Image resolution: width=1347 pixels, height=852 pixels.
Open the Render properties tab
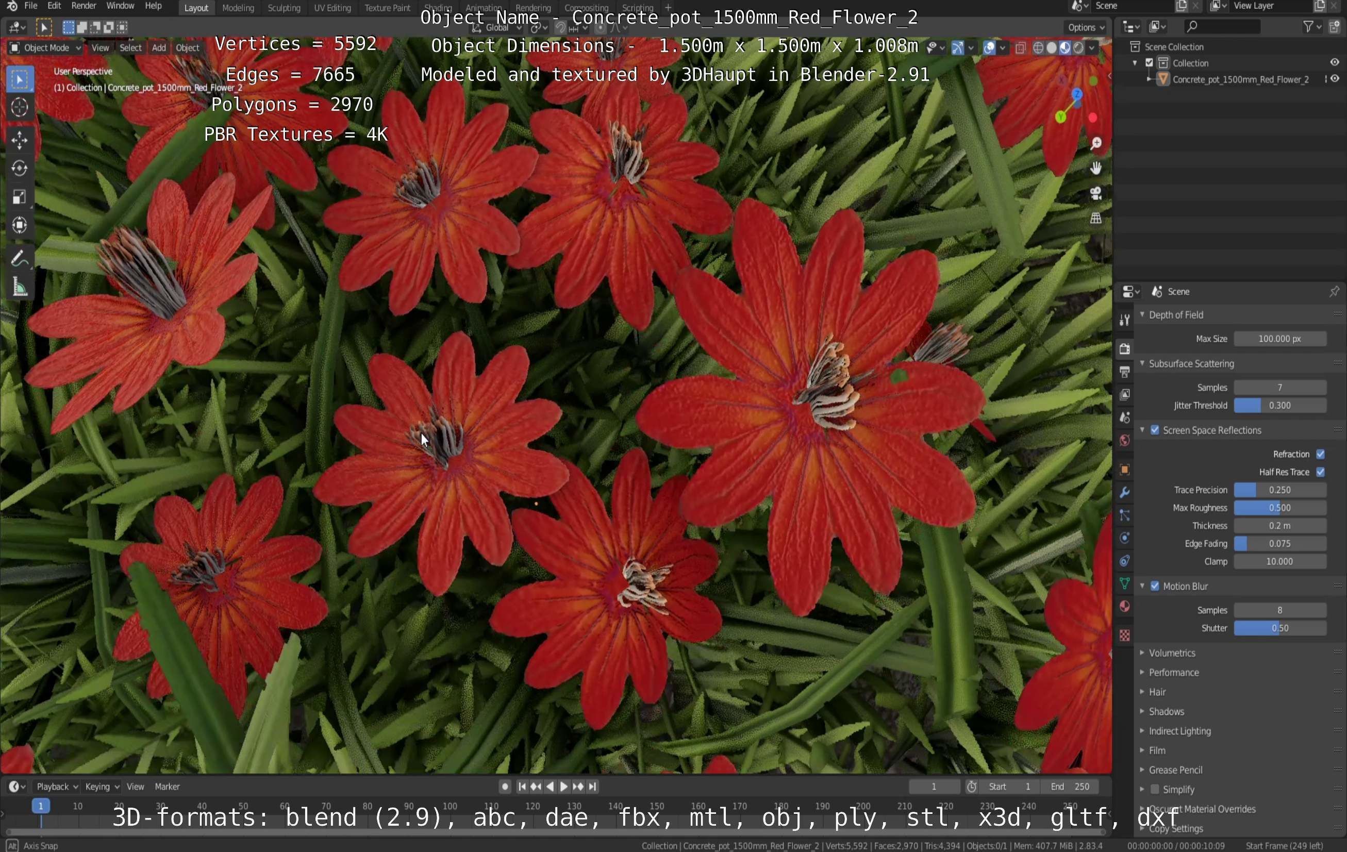1124,348
